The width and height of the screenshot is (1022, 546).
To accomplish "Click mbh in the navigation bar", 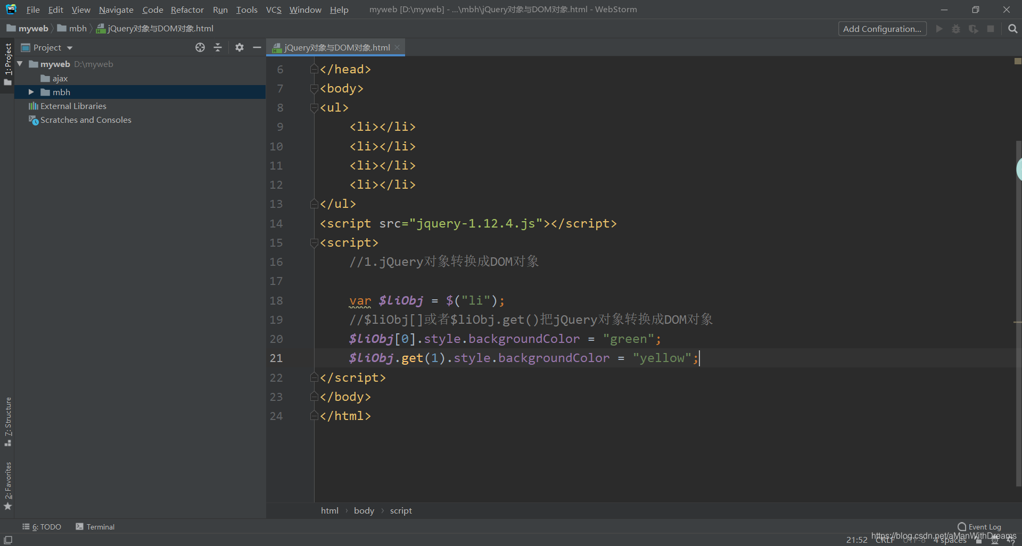I will pyautogui.click(x=72, y=29).
